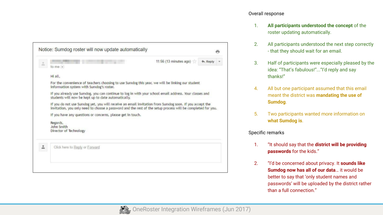Click 'If you have any questions or concerns' line
Screen dimensions: 383x215
point(95,115)
